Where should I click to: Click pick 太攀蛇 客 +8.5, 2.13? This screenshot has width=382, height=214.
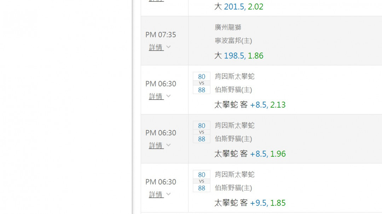tap(250, 105)
